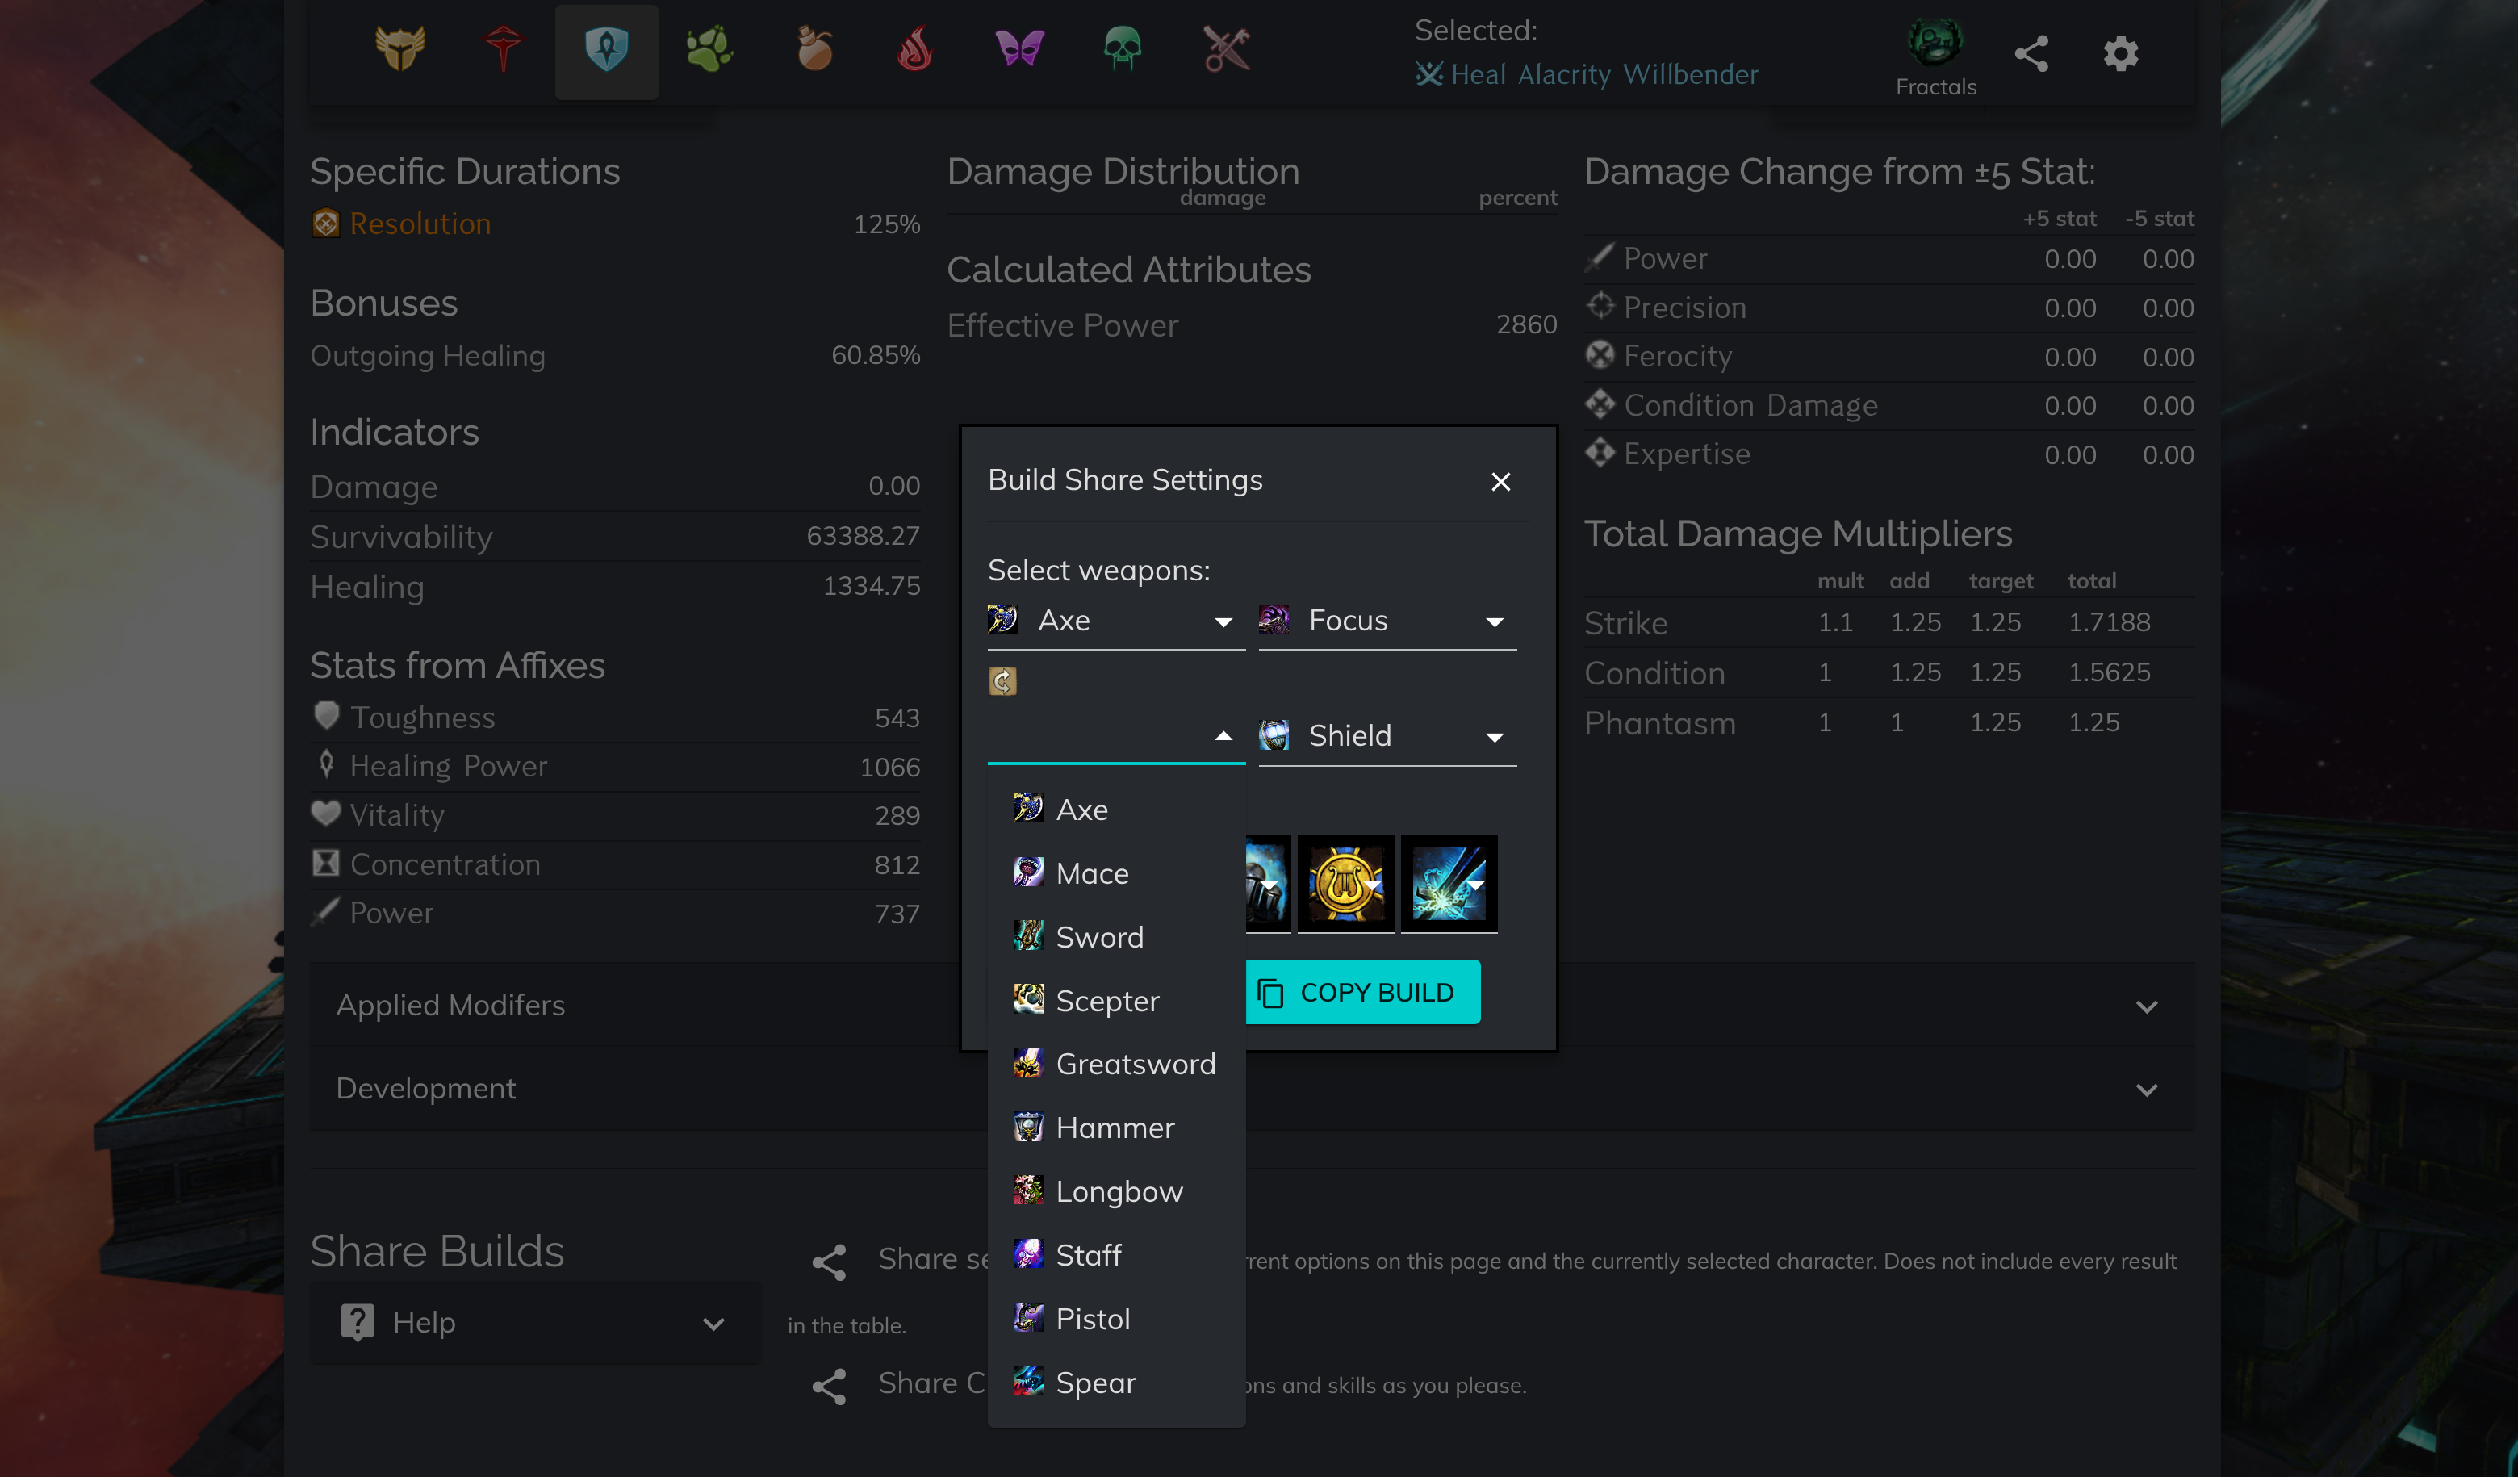The width and height of the screenshot is (2518, 1477).
Task: Choose Spear from the weapon list
Action: pyautogui.click(x=1095, y=1382)
